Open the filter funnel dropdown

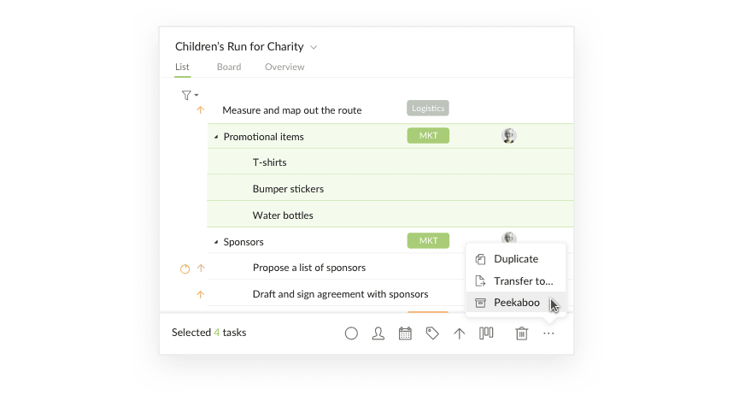tap(190, 96)
